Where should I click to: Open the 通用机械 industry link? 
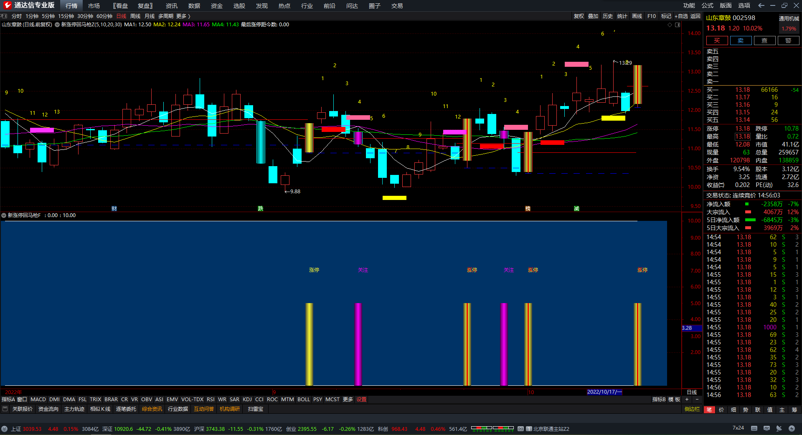(x=789, y=18)
